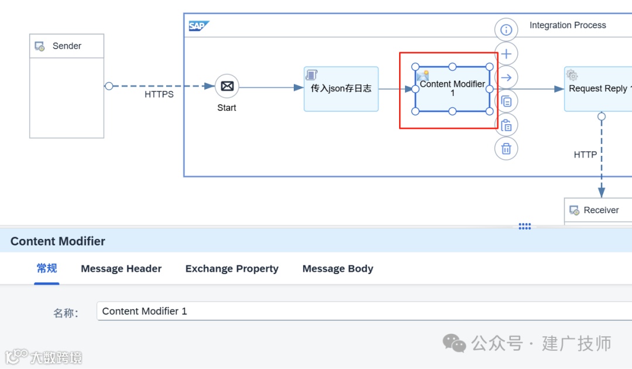Click the Integration Process title
The image size is (632, 369).
click(x=568, y=25)
